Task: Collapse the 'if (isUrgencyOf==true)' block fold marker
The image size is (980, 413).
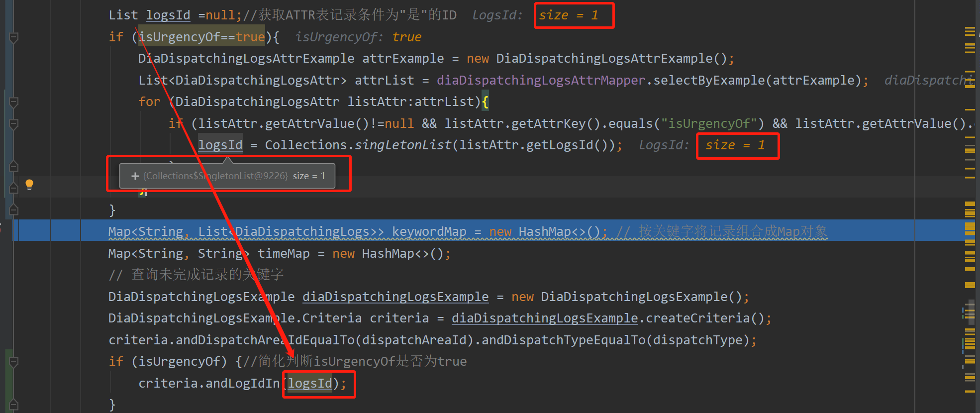Action: 14,37
